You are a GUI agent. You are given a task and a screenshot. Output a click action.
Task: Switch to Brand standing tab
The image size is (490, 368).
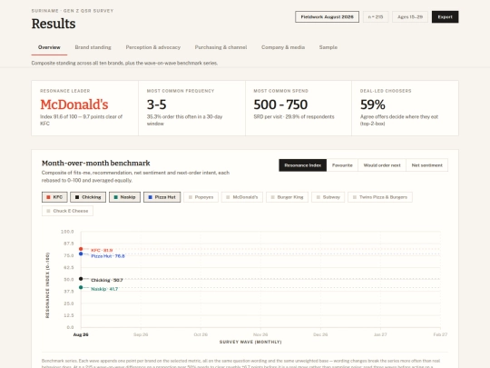coord(93,47)
